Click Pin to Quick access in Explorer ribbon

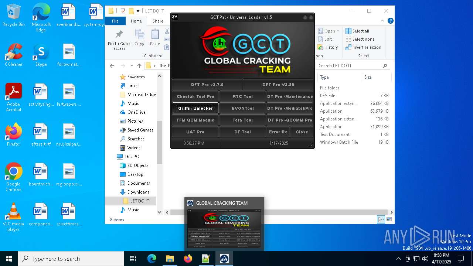tap(119, 40)
